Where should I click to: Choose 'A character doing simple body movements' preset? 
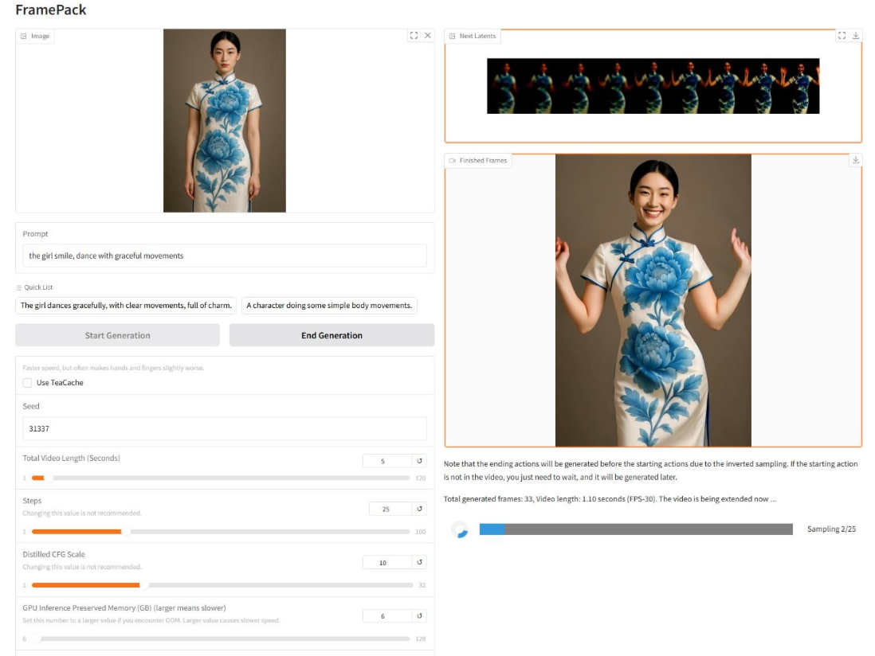tap(329, 306)
